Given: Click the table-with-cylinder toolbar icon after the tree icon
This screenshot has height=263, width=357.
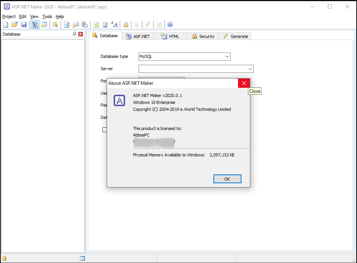Looking at the screenshot, I should pos(44,25).
